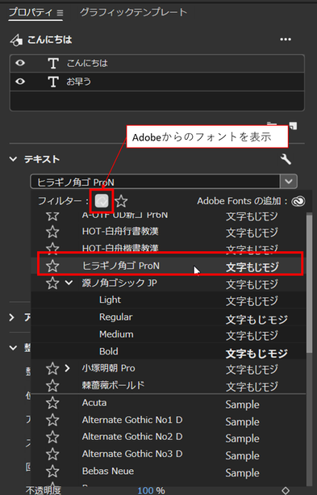Toggle visibility of お早う layer
The height and width of the screenshot is (495, 317).
[20, 82]
